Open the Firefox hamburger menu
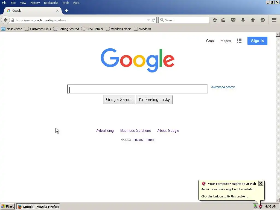This screenshot has height=210, width=280. (x=274, y=20)
